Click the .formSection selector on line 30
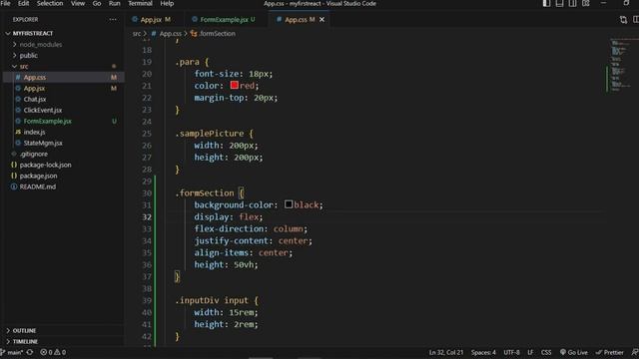 [205, 192]
